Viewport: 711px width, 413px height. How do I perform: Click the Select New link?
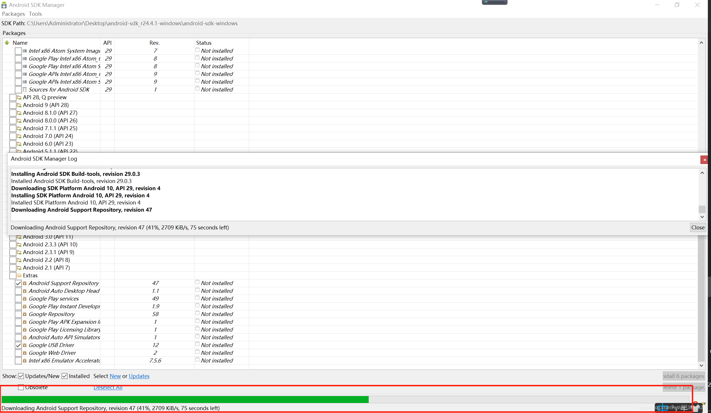click(x=115, y=376)
